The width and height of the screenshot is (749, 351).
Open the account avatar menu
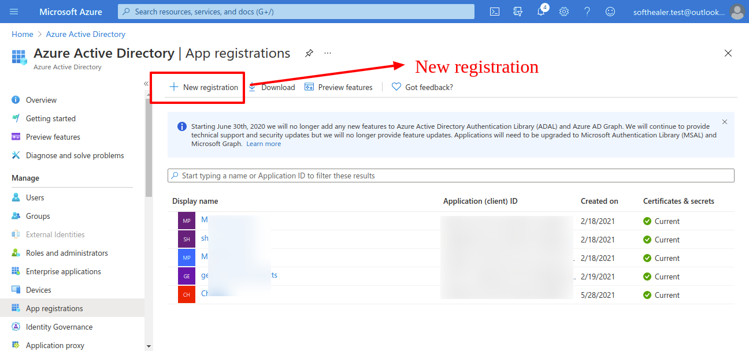(736, 12)
